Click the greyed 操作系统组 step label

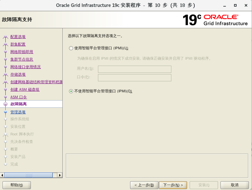click(20, 119)
